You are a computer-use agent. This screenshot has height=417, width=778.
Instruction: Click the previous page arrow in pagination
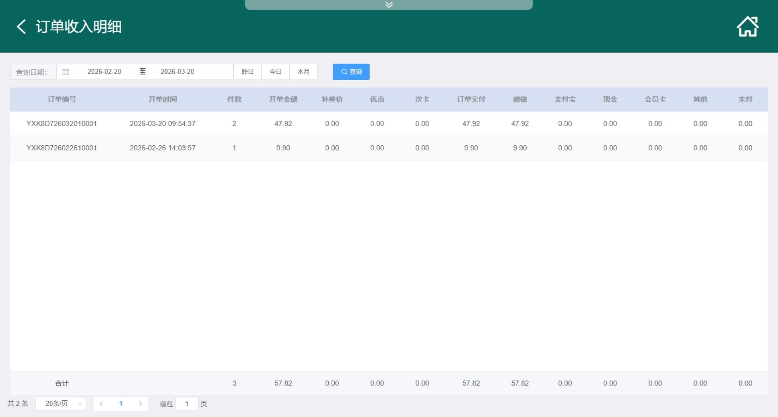pos(101,404)
